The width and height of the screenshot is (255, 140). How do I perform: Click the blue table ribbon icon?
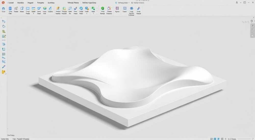point(125,8)
